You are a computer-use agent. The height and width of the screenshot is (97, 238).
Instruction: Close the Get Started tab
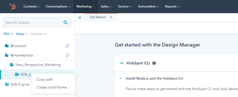click(111, 17)
